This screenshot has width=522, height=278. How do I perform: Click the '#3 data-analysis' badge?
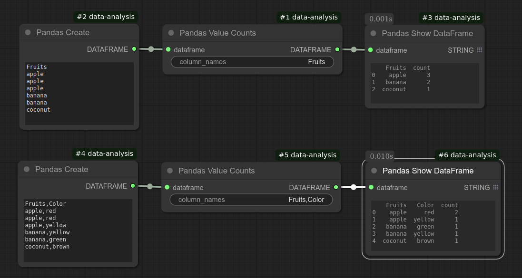(451, 18)
